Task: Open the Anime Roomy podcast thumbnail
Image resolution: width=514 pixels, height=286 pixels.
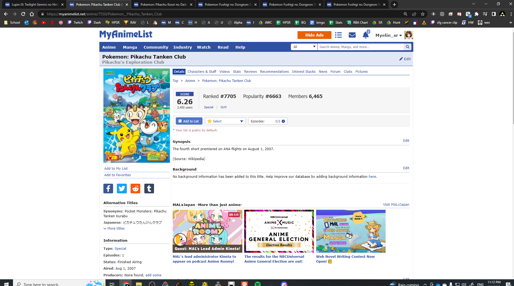Action: 207,231
